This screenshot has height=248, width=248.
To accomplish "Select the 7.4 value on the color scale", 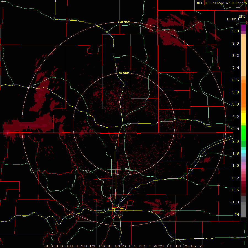I will [236, 68].
